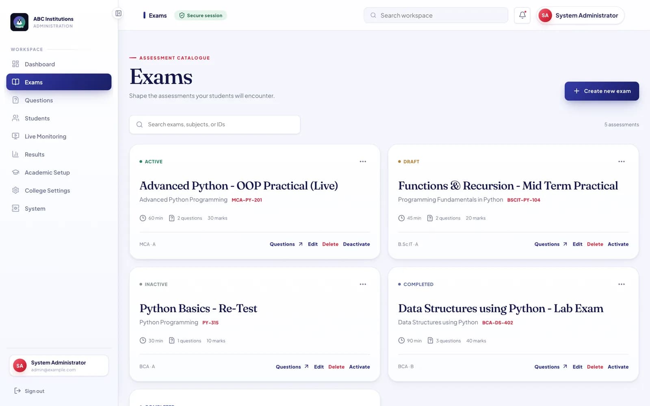Open Students section in sidebar

[x=59, y=118]
